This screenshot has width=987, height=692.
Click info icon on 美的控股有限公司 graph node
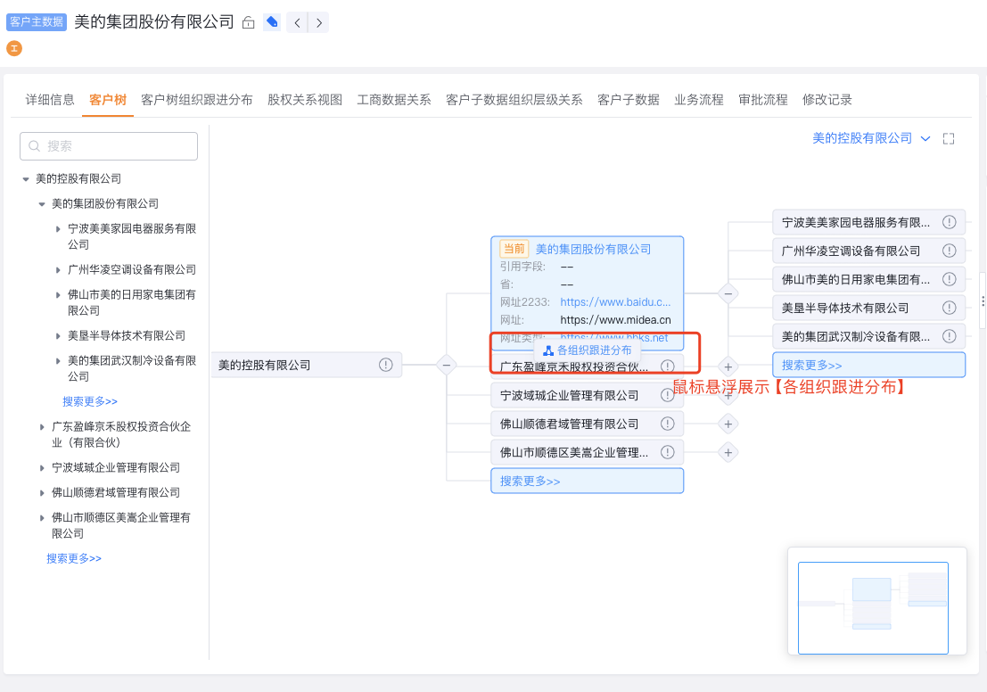(x=386, y=366)
